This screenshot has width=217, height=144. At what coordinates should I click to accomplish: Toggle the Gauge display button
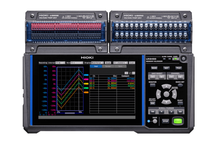tap(108, 62)
